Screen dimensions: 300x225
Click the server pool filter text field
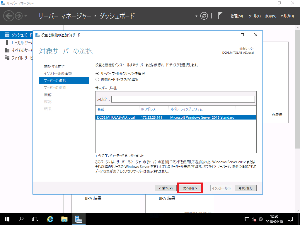pyautogui.click(x=183, y=99)
